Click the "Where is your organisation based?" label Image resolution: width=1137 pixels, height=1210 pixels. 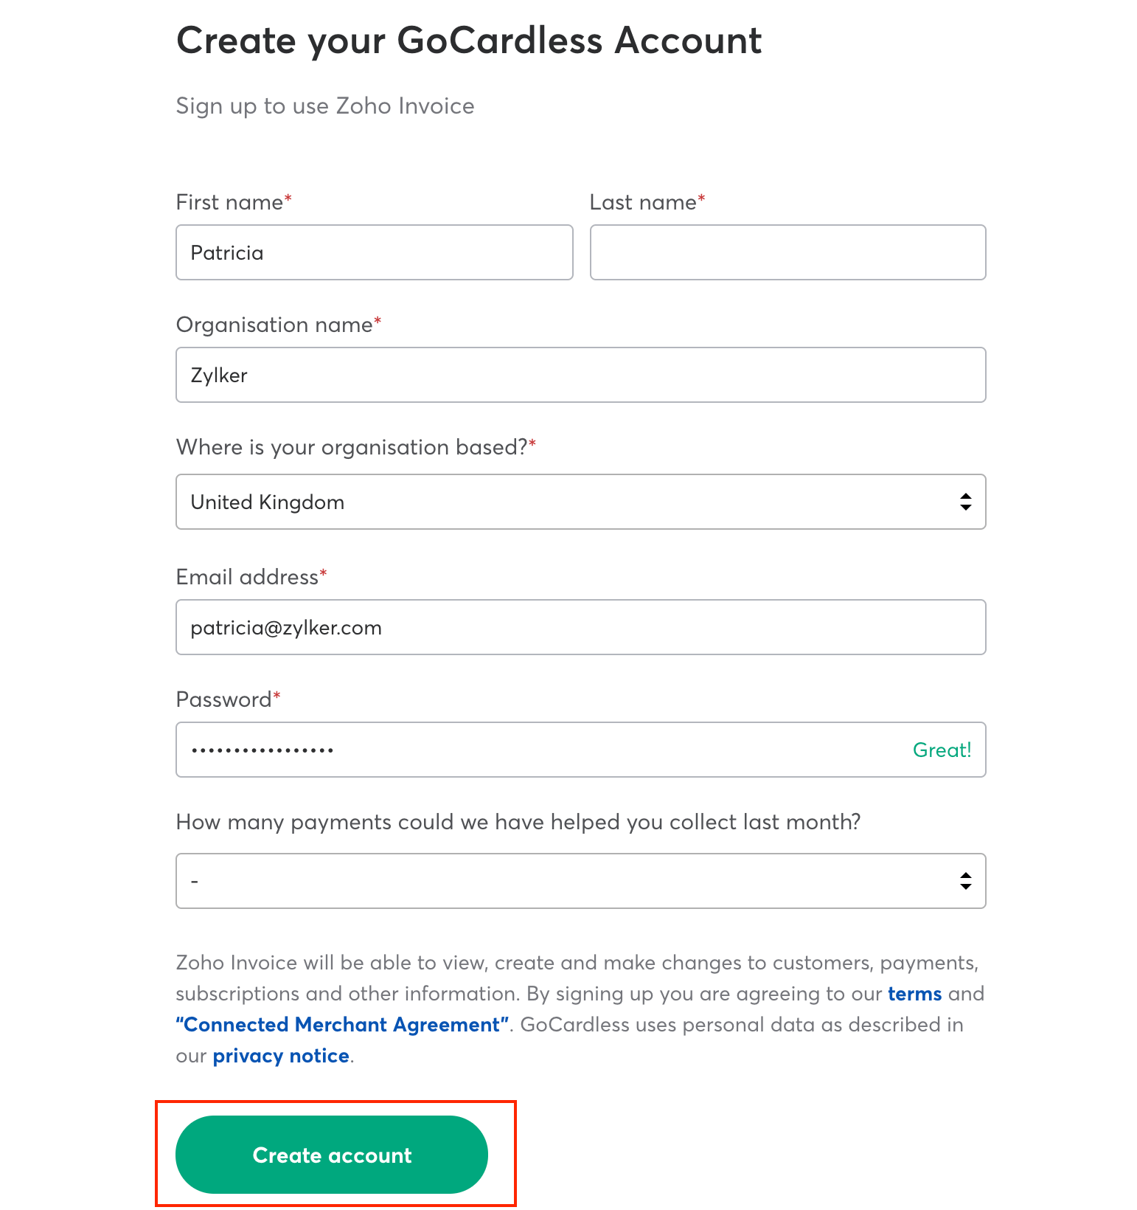pyautogui.click(x=352, y=447)
